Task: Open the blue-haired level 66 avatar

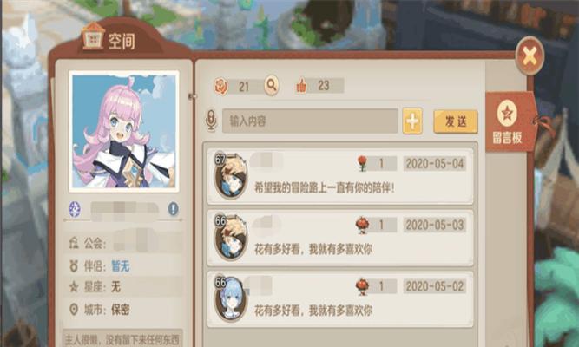Action: tap(230, 298)
